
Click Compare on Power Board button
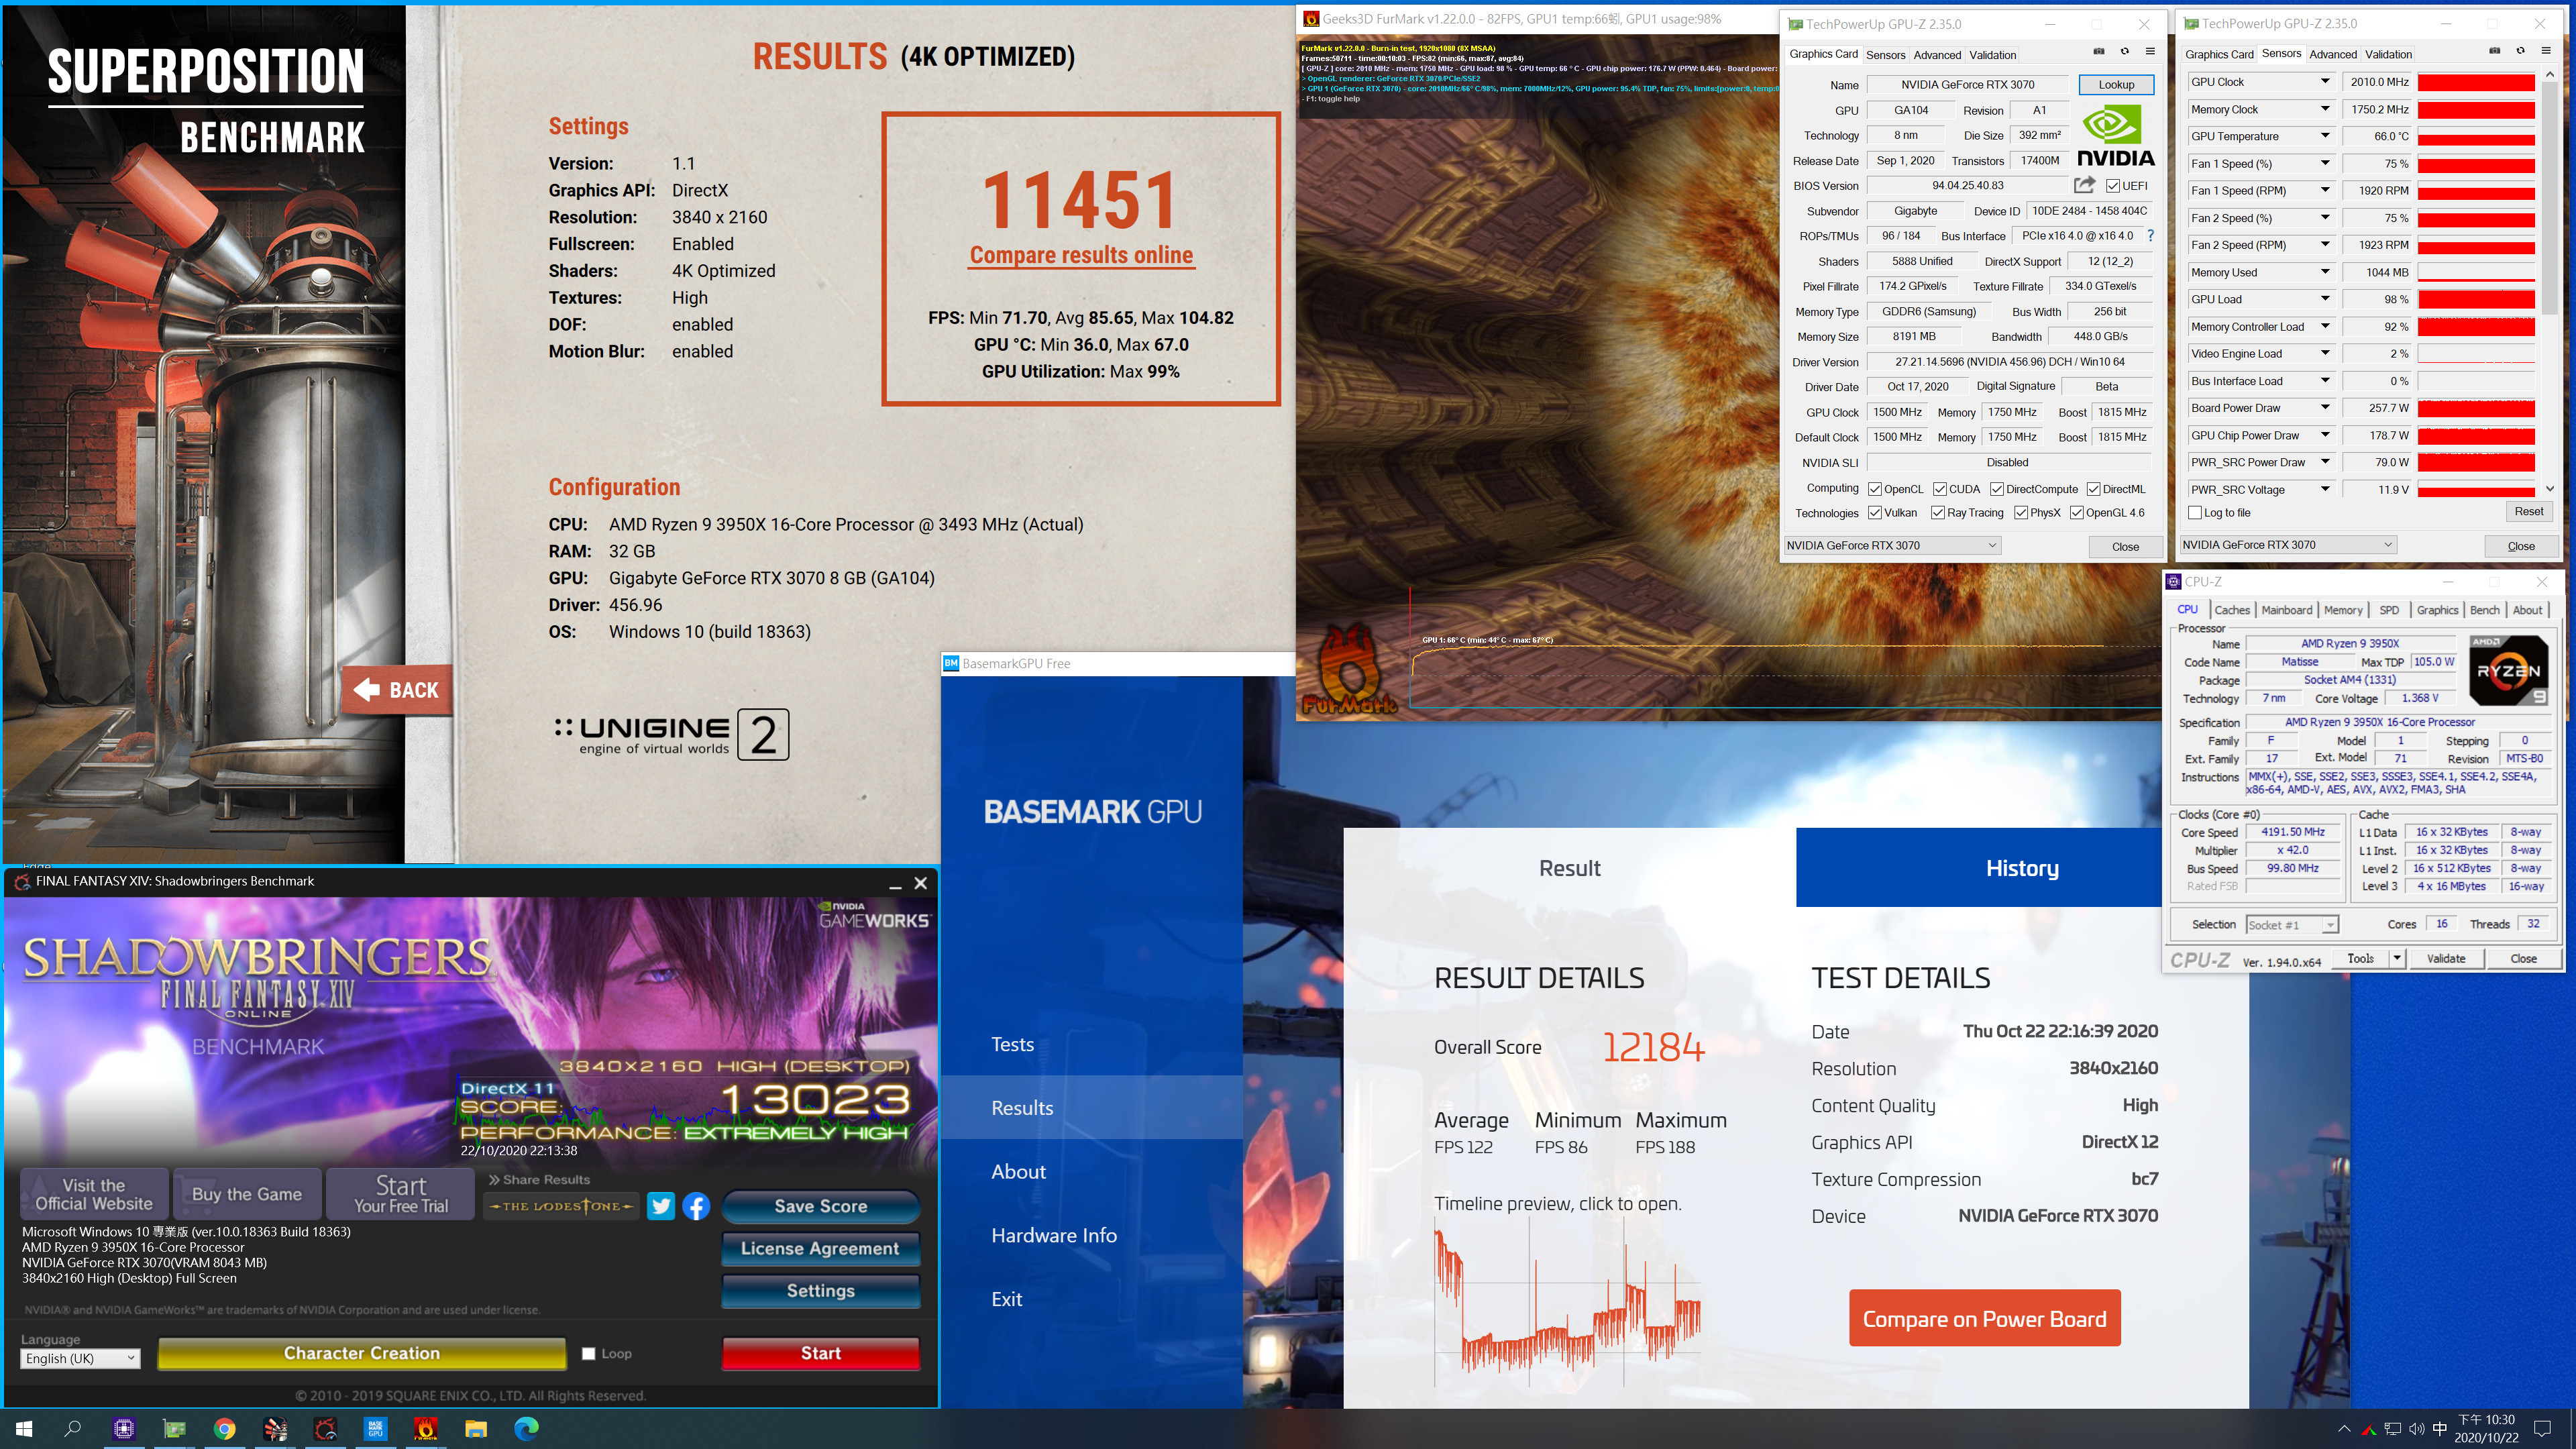[1984, 1318]
